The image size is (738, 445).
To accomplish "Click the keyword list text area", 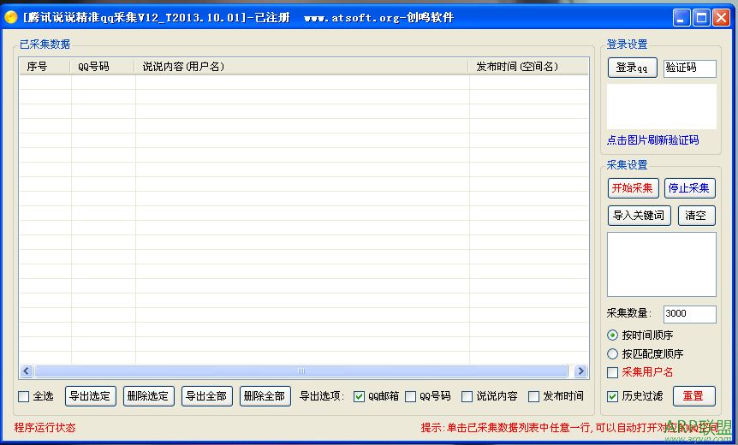I will (x=661, y=264).
